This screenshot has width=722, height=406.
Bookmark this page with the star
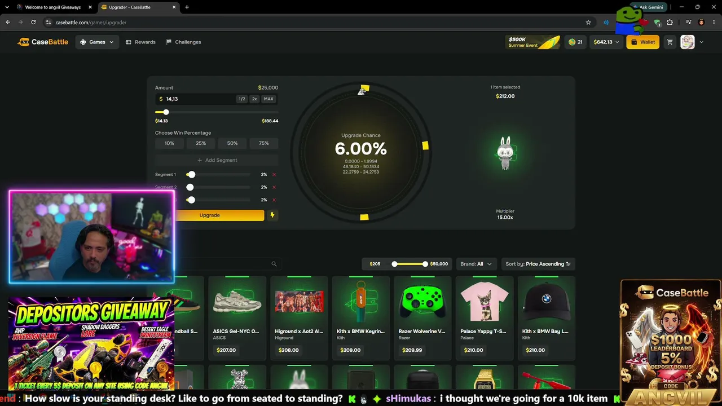pyautogui.click(x=588, y=23)
